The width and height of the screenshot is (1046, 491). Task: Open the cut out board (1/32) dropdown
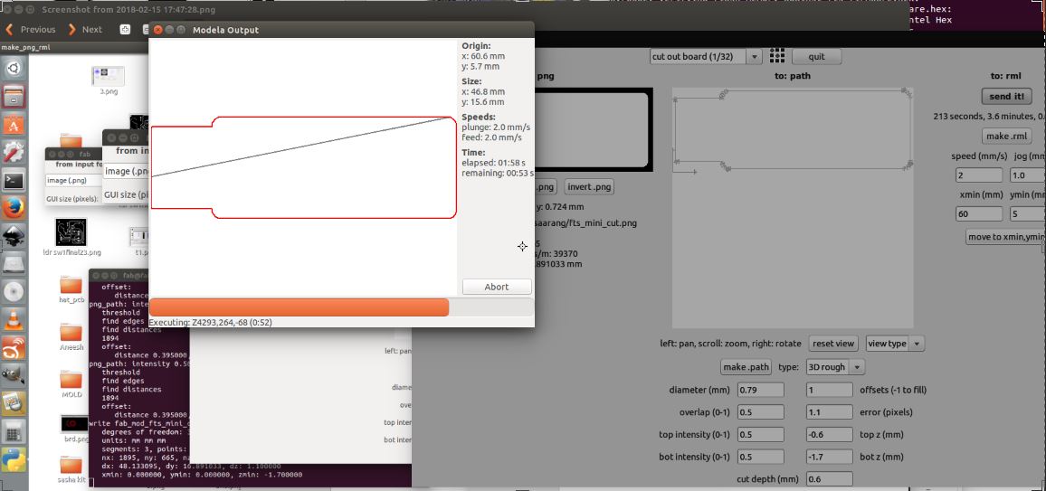tap(706, 57)
